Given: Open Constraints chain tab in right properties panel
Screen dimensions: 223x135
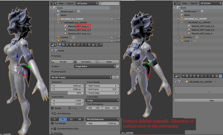Looking at the screenshot, I should point(202,76).
